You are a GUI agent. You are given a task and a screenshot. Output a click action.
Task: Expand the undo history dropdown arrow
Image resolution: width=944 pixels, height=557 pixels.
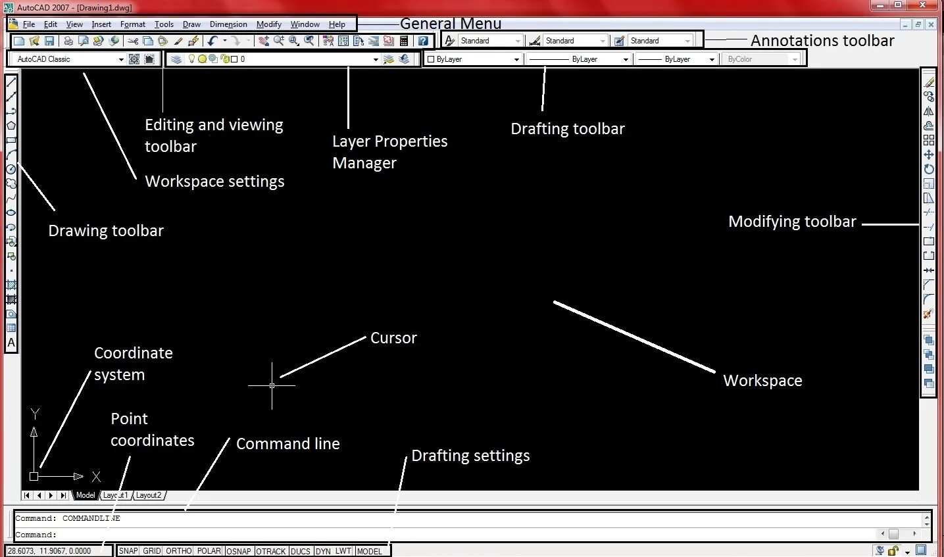(225, 41)
